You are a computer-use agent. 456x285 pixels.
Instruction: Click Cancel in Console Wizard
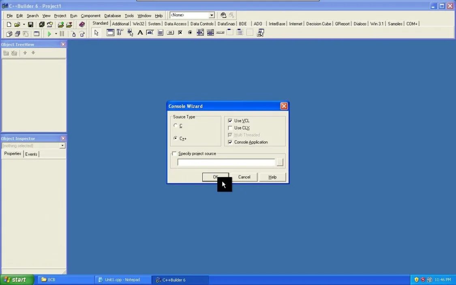(x=244, y=177)
